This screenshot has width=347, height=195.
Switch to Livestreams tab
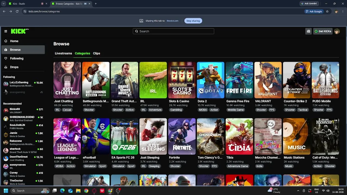(63, 53)
